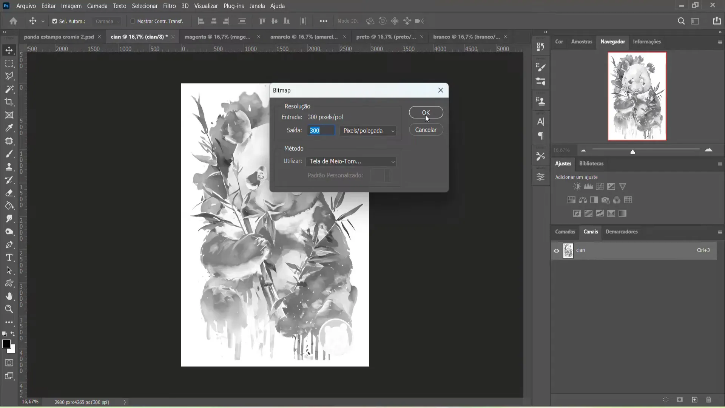Toggle Quick Mask mode
The image size is (725, 408).
click(9, 363)
